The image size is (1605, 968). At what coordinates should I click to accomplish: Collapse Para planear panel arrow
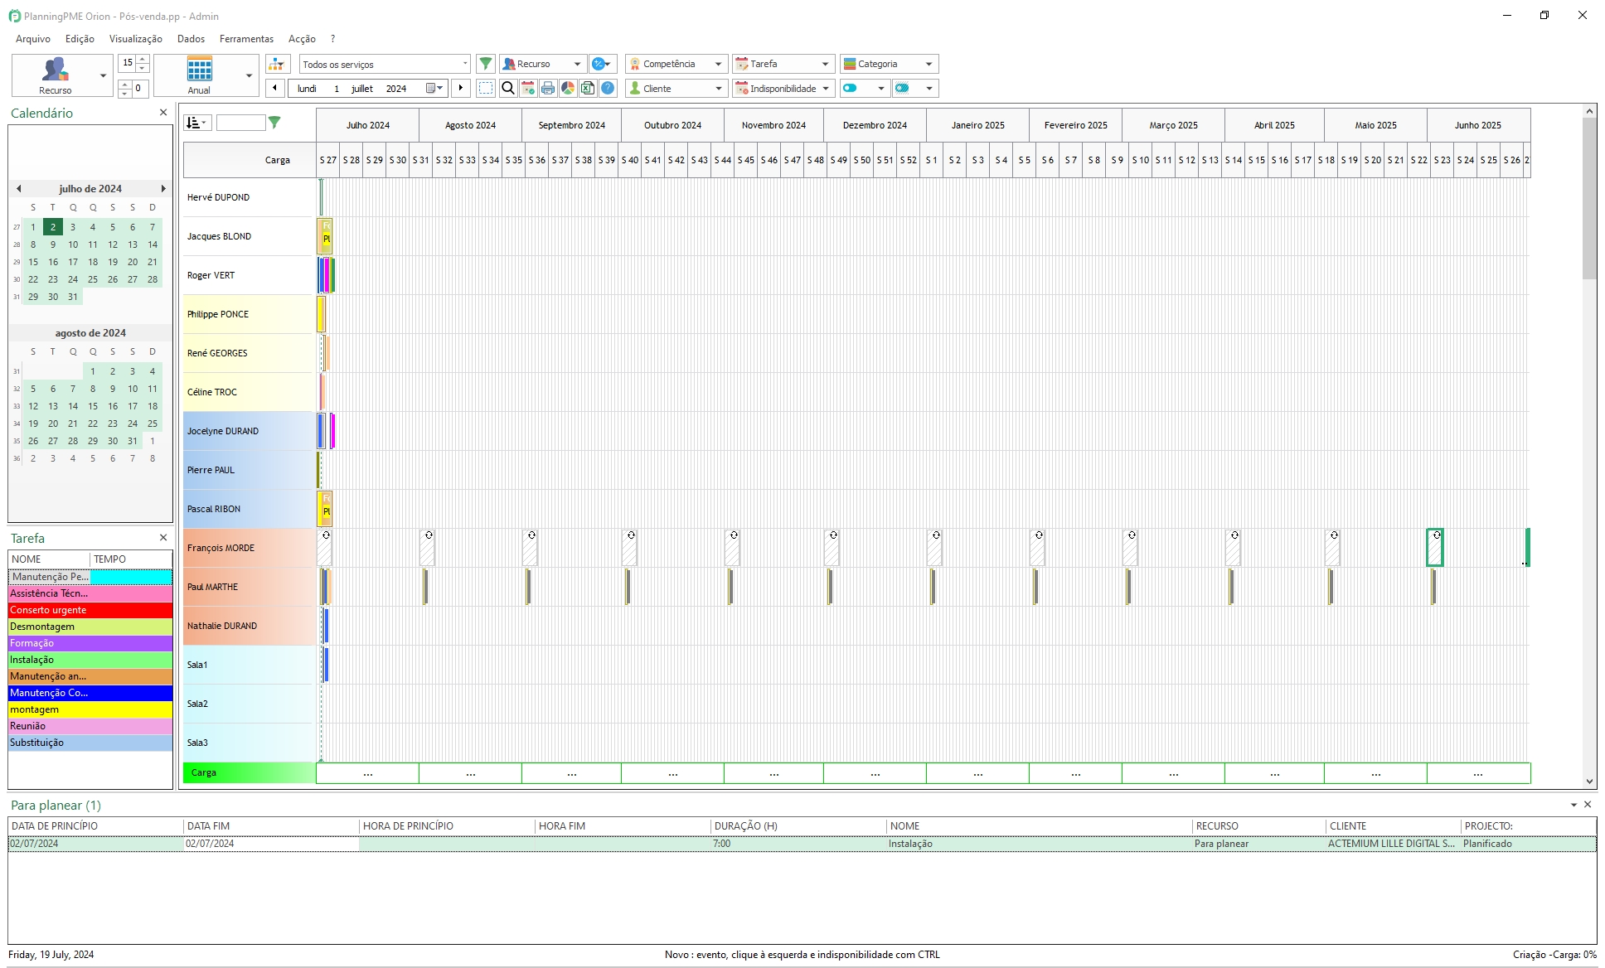(x=1573, y=805)
